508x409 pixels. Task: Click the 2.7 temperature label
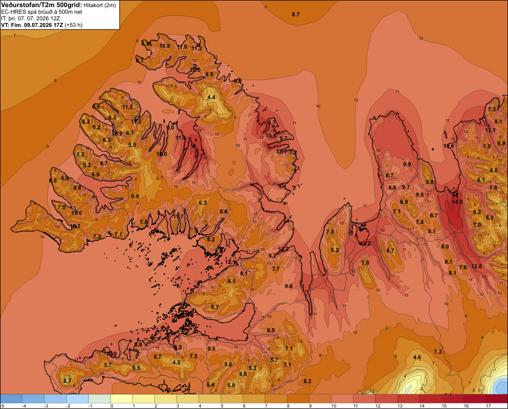(x=67, y=381)
